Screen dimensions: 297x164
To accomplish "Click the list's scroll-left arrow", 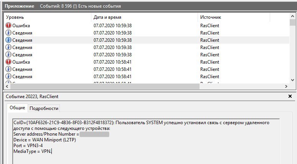I will [7, 87].
